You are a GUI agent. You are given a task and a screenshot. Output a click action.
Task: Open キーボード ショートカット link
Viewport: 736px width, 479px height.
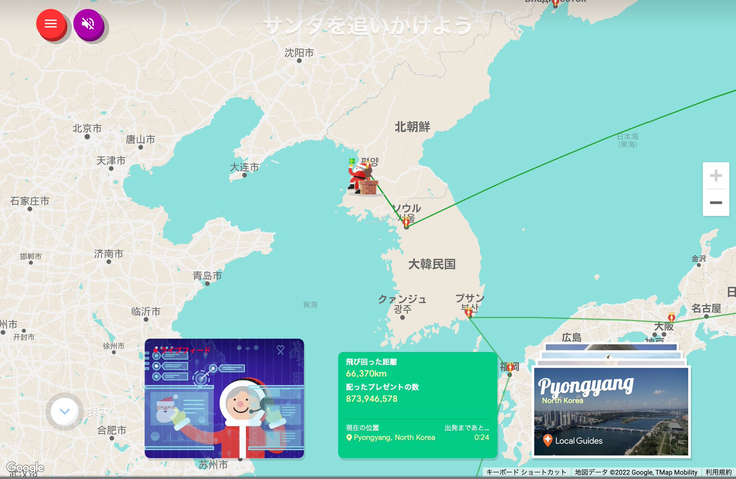coord(526,472)
